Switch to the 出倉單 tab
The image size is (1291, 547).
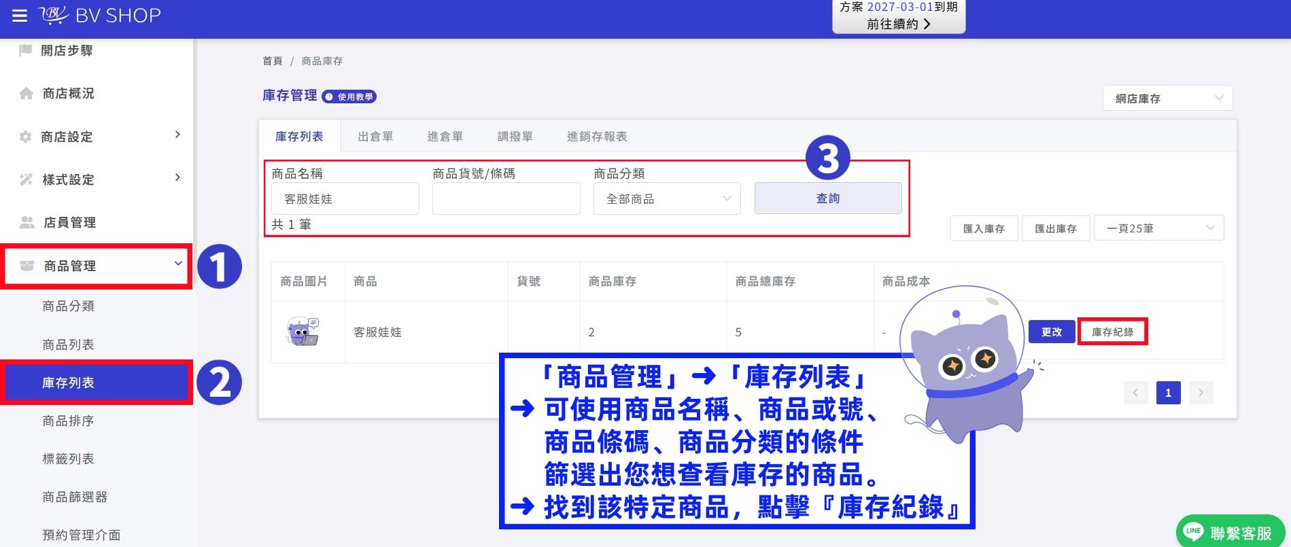click(375, 136)
